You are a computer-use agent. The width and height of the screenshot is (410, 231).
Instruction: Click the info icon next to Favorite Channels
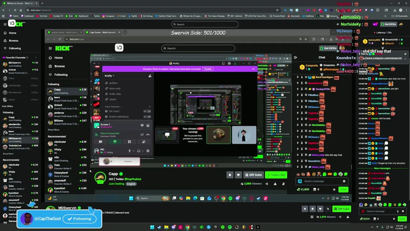(27, 57)
